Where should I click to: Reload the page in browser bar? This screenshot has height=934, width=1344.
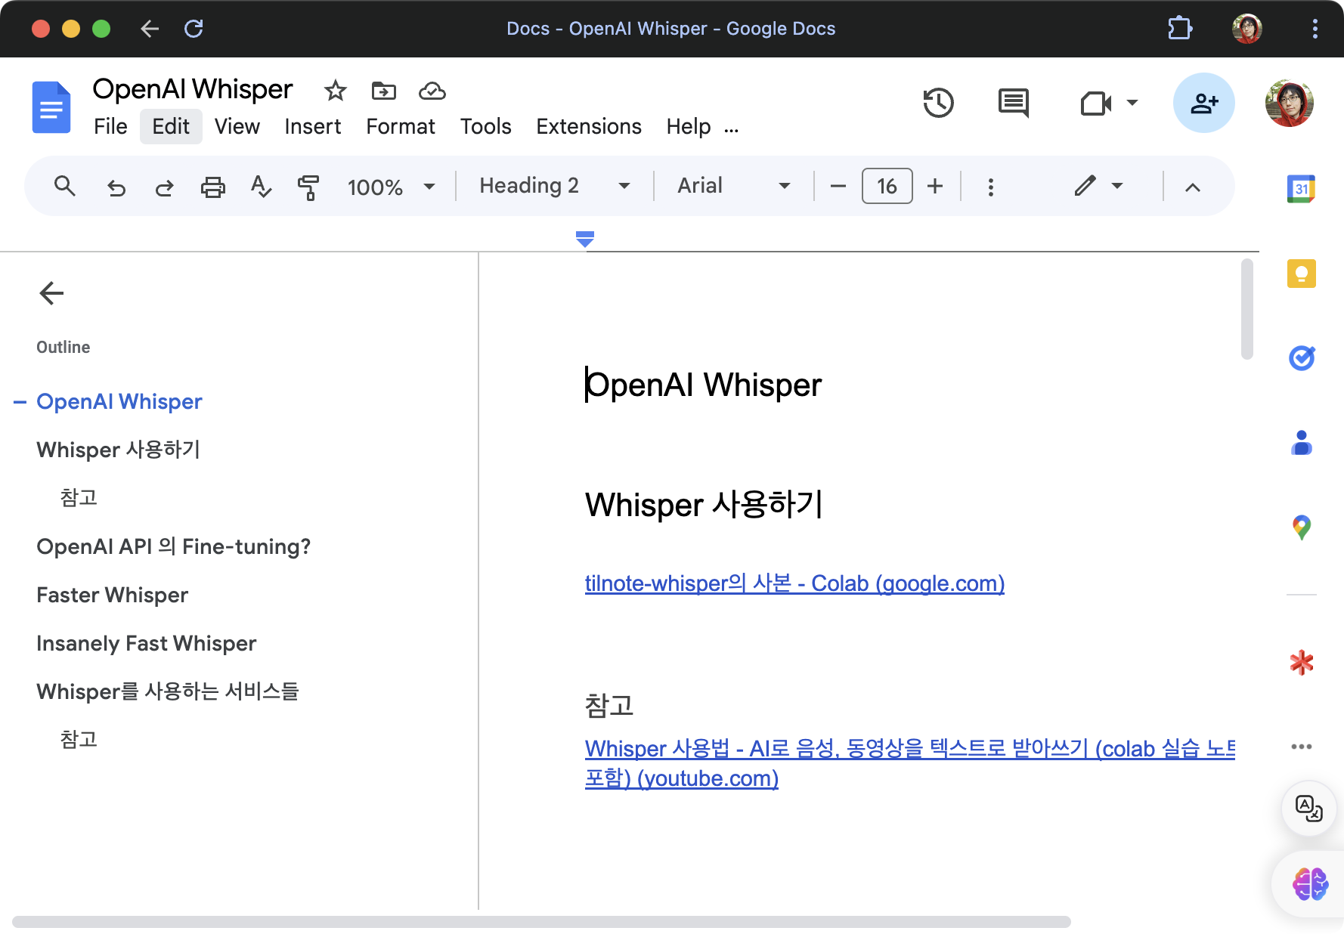[194, 29]
